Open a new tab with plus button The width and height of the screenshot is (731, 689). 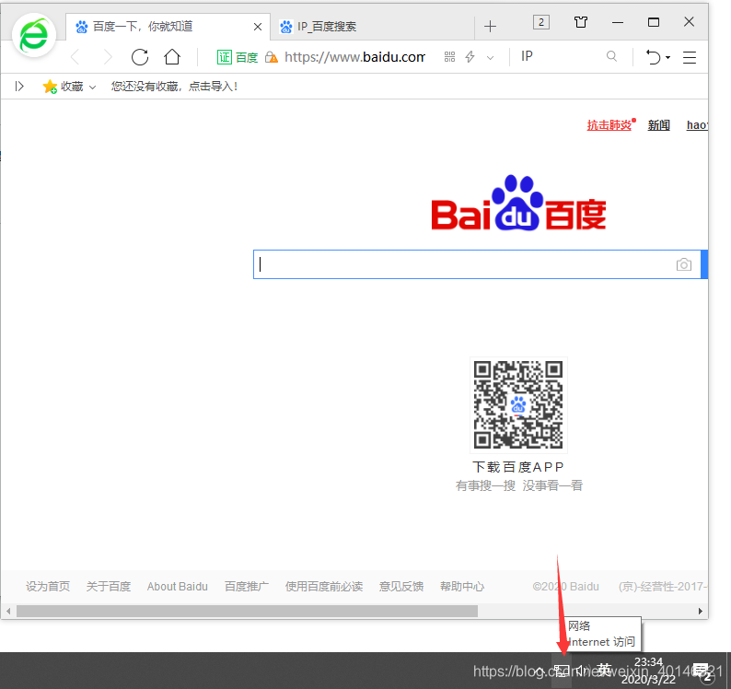(490, 27)
